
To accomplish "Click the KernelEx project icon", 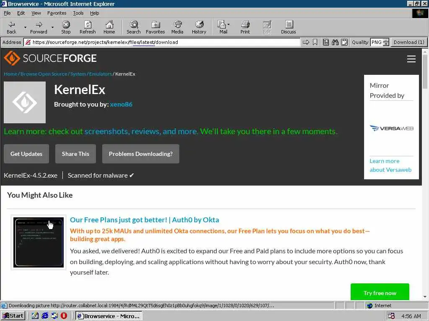I will (25, 102).
